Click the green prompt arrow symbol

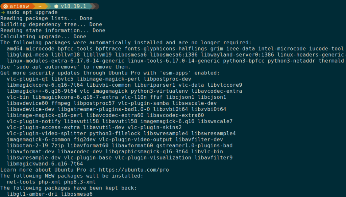[2, 13]
